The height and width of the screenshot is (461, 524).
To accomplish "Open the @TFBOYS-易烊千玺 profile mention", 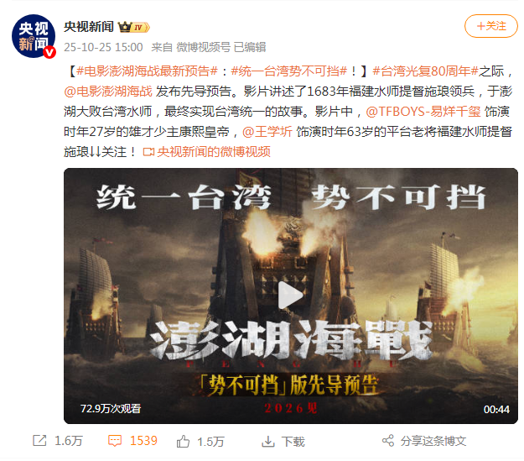I will click(x=423, y=112).
